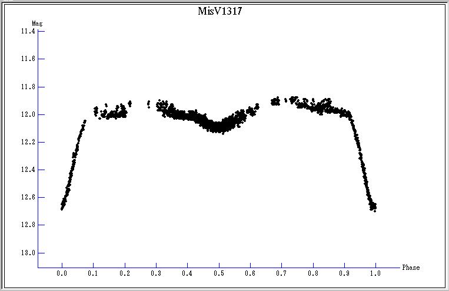Select the Mag axis label
This screenshot has height=291, width=449.
pyautogui.click(x=36, y=23)
